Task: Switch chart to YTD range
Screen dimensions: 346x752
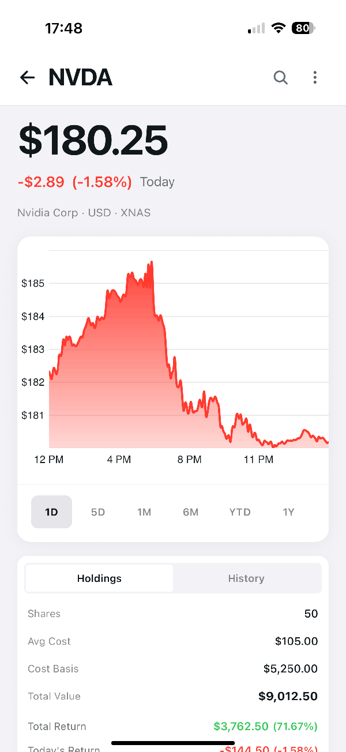Action: [x=240, y=512]
